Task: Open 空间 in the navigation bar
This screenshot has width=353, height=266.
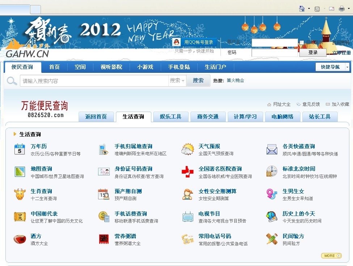Action: [x=80, y=67]
